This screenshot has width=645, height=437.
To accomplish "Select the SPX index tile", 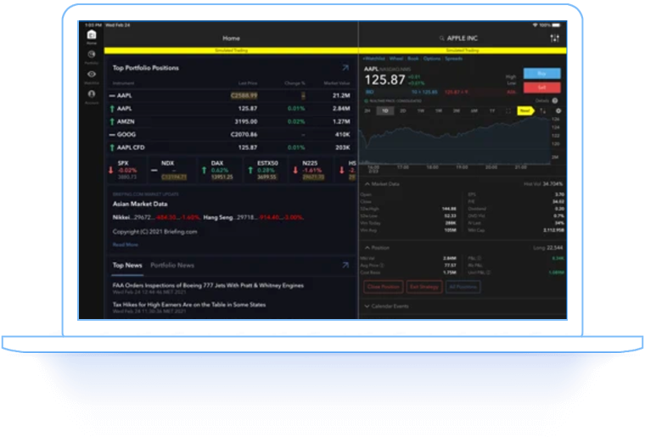I will [126, 170].
